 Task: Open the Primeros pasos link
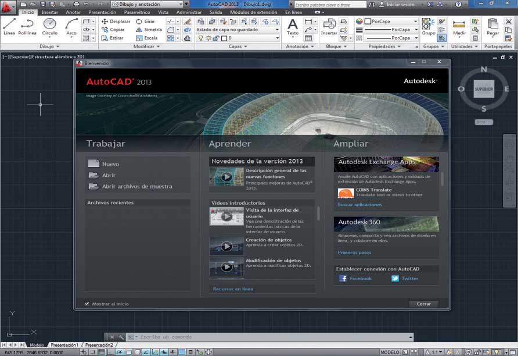(x=354, y=252)
